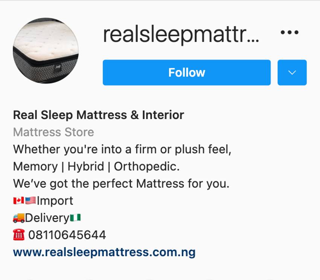Expand the suggested accounts chevron dropdown
Screen dimensions: 320x280
pyautogui.click(x=292, y=72)
